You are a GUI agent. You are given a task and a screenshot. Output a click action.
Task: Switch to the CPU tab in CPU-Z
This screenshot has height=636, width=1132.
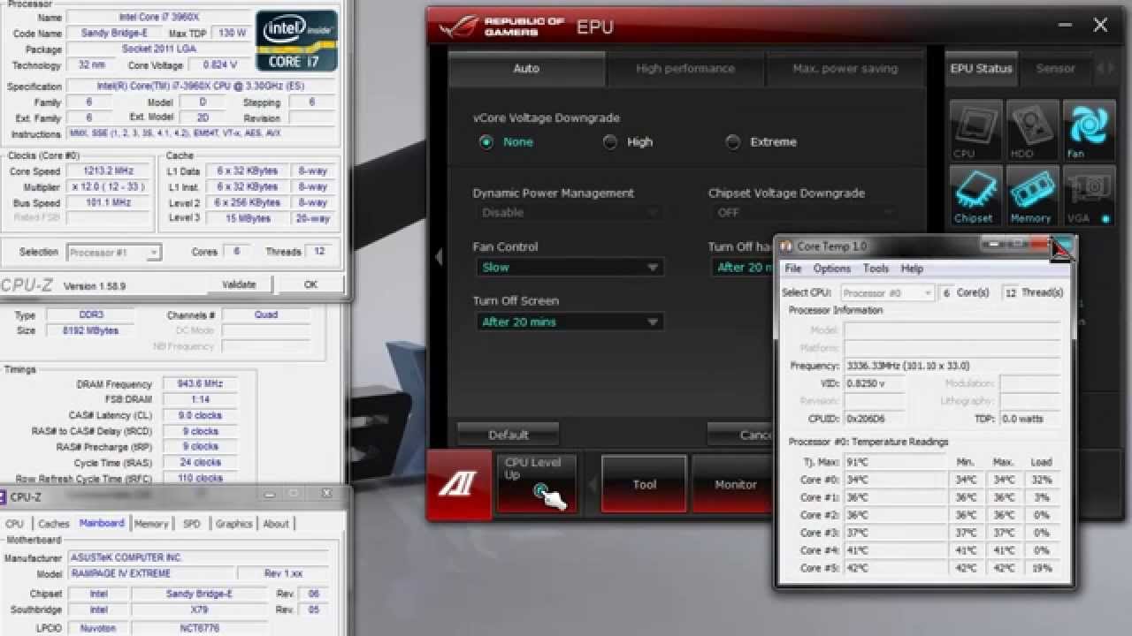pyautogui.click(x=15, y=524)
